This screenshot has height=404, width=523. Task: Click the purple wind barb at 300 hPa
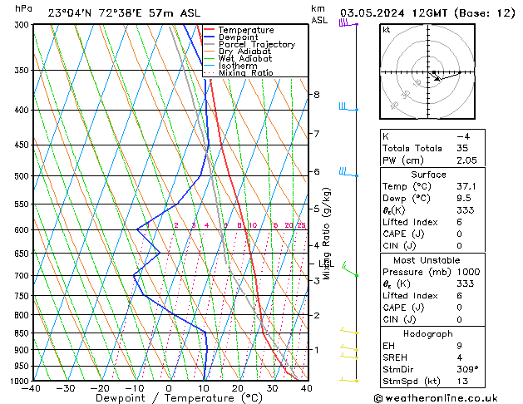coord(348,23)
